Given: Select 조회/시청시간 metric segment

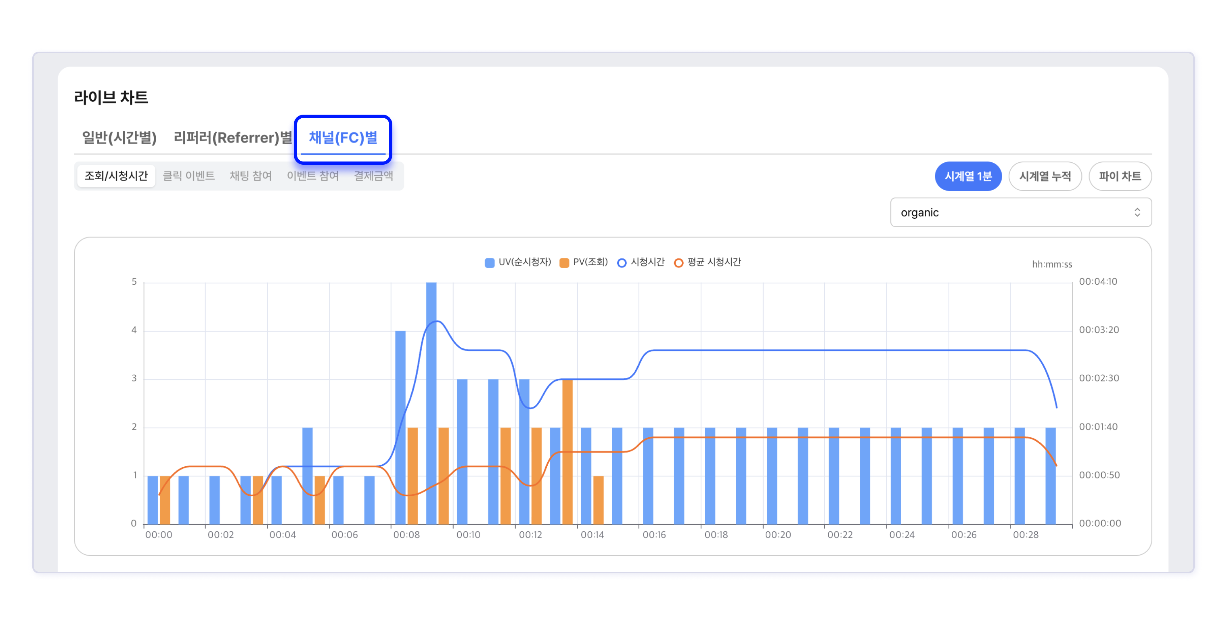Looking at the screenshot, I should tap(116, 176).
